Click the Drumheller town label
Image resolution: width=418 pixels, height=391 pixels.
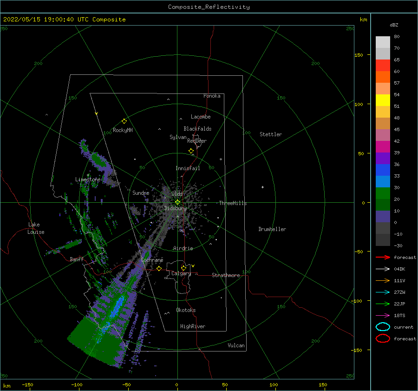click(x=272, y=229)
